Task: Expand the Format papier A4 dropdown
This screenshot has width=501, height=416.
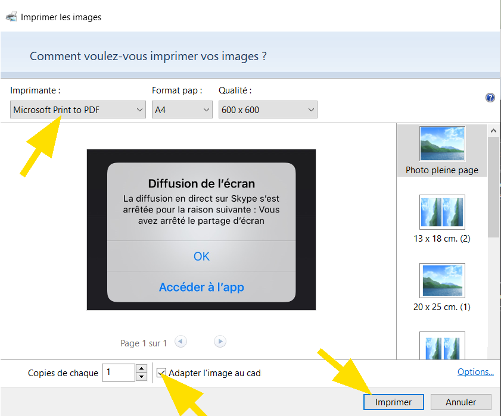Action: (x=182, y=110)
